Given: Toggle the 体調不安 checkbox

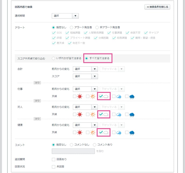Looking at the screenshot, I should [x=127, y=33].
